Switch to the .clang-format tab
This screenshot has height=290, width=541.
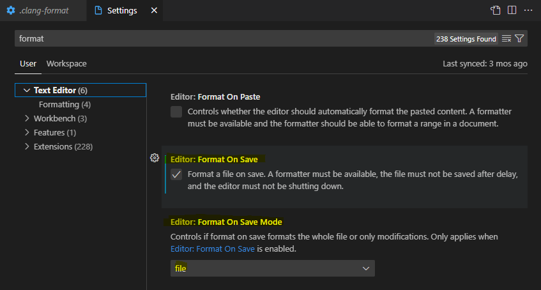[x=43, y=11]
